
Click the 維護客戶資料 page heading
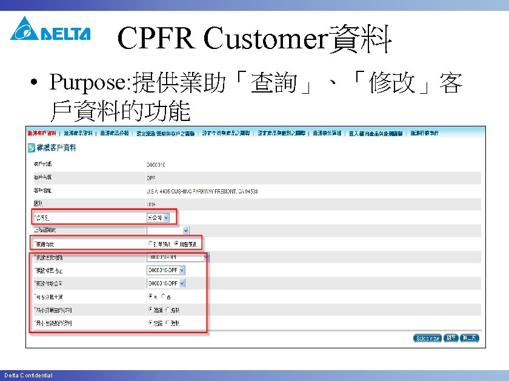[56, 148]
